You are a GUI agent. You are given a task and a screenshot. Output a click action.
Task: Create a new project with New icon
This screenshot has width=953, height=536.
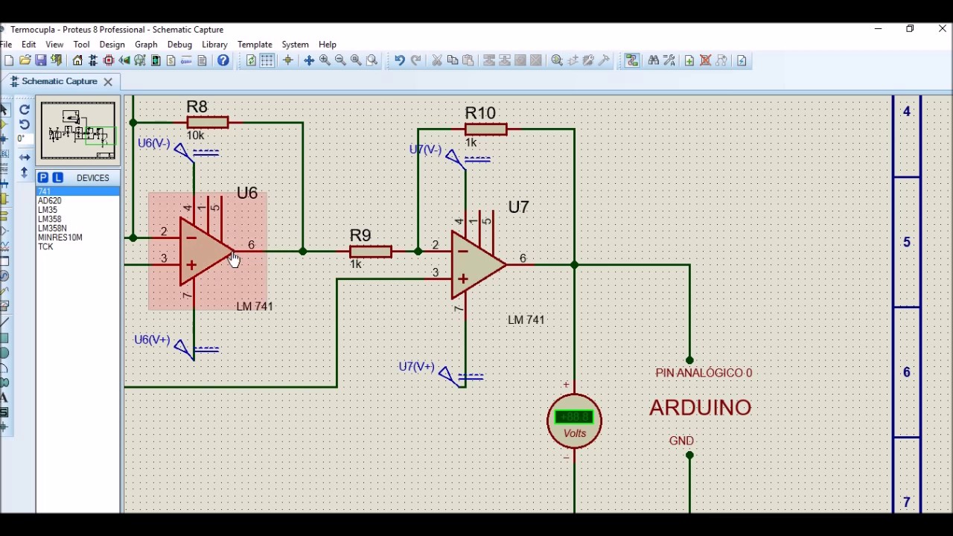click(x=7, y=60)
